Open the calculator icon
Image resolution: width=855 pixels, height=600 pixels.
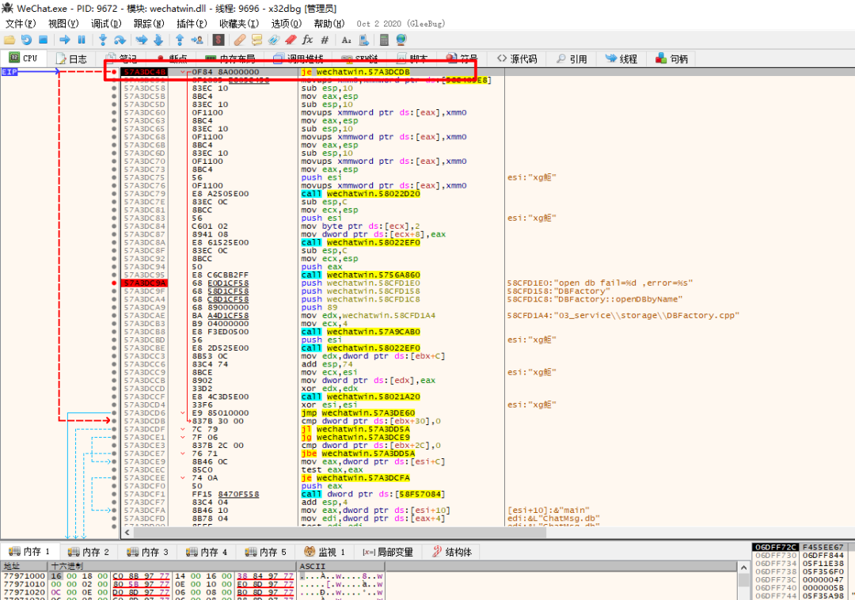[x=384, y=40]
